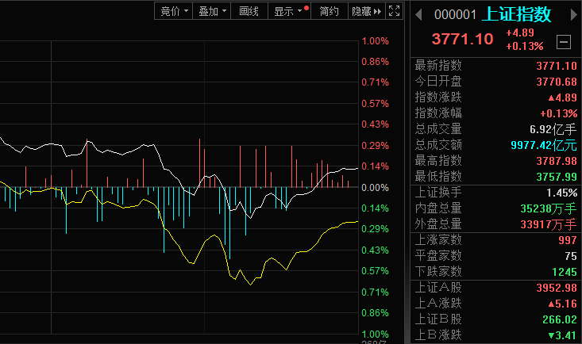Click the top 1.00% axis label

(376, 40)
